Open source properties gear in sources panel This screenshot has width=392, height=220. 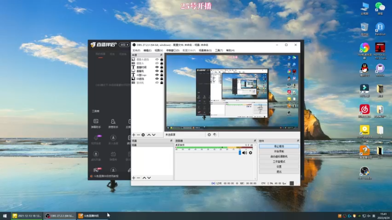(143, 135)
